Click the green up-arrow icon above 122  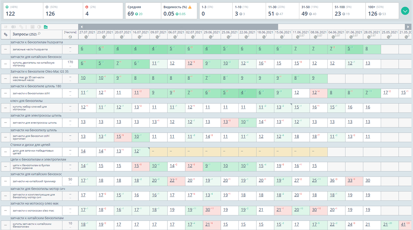click(x=7, y=7)
